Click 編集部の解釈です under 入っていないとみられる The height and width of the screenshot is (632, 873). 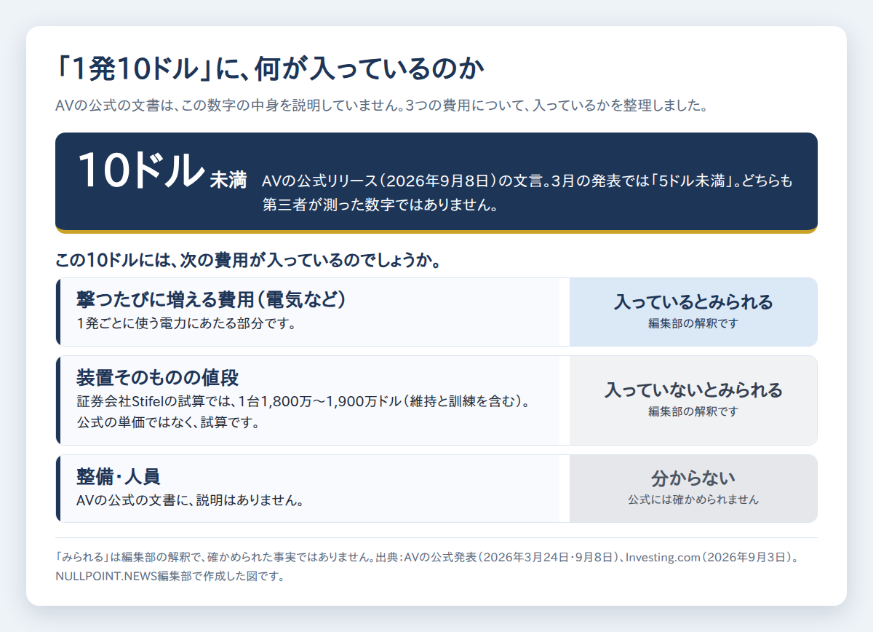693,411
